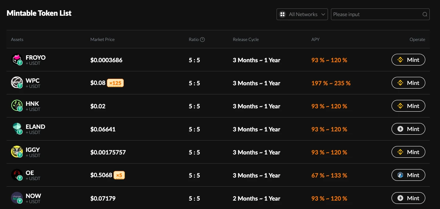This screenshot has height=209, width=440.
Task: Click the APY column header
Action: point(315,40)
